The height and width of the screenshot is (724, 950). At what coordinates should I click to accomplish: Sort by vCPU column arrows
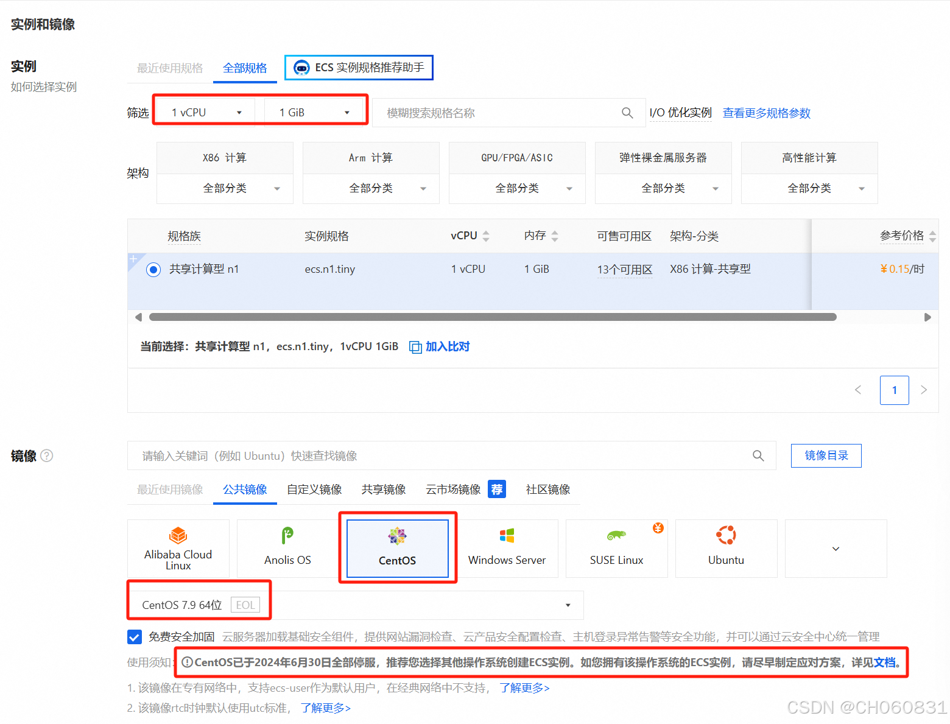point(486,236)
